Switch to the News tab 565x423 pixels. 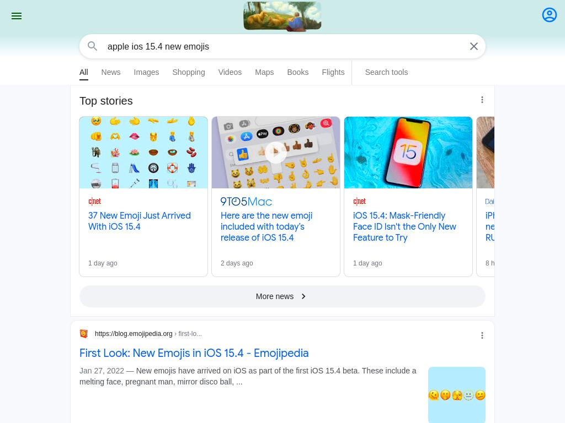110,72
